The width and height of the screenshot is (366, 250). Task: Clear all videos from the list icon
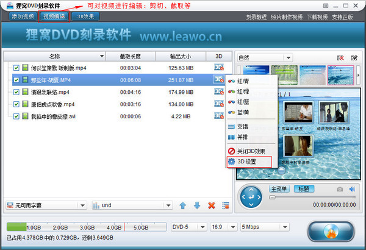226,205
